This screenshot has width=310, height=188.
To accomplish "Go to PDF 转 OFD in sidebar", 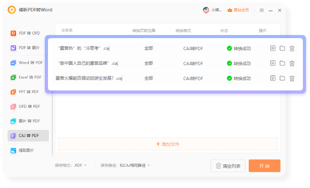I will coord(28,33).
